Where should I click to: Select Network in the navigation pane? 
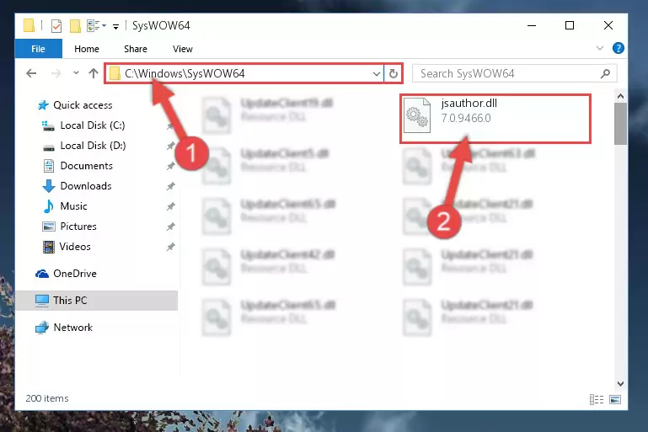pos(72,328)
